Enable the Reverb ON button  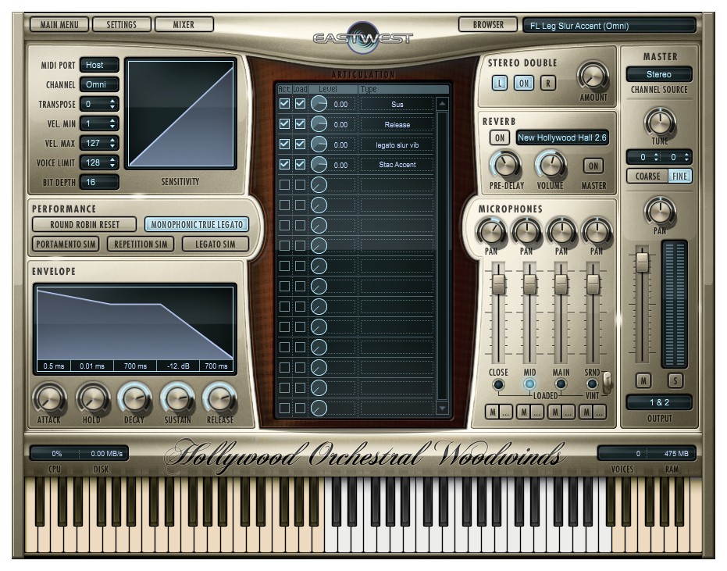[x=499, y=137]
